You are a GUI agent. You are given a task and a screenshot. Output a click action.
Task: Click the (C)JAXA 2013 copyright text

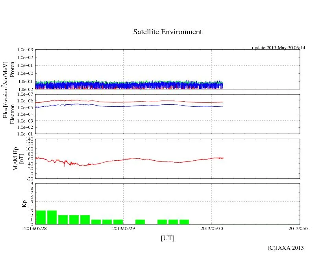[285, 248]
